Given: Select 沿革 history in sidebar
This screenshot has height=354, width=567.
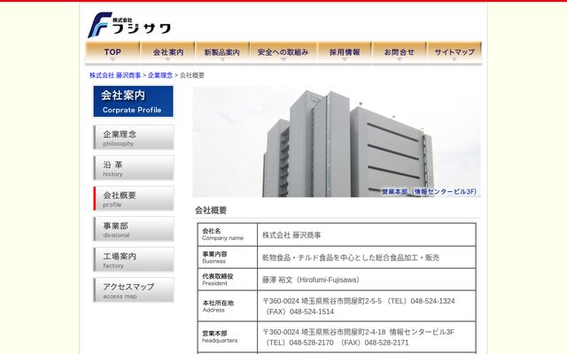Looking at the screenshot, I should 134,167.
